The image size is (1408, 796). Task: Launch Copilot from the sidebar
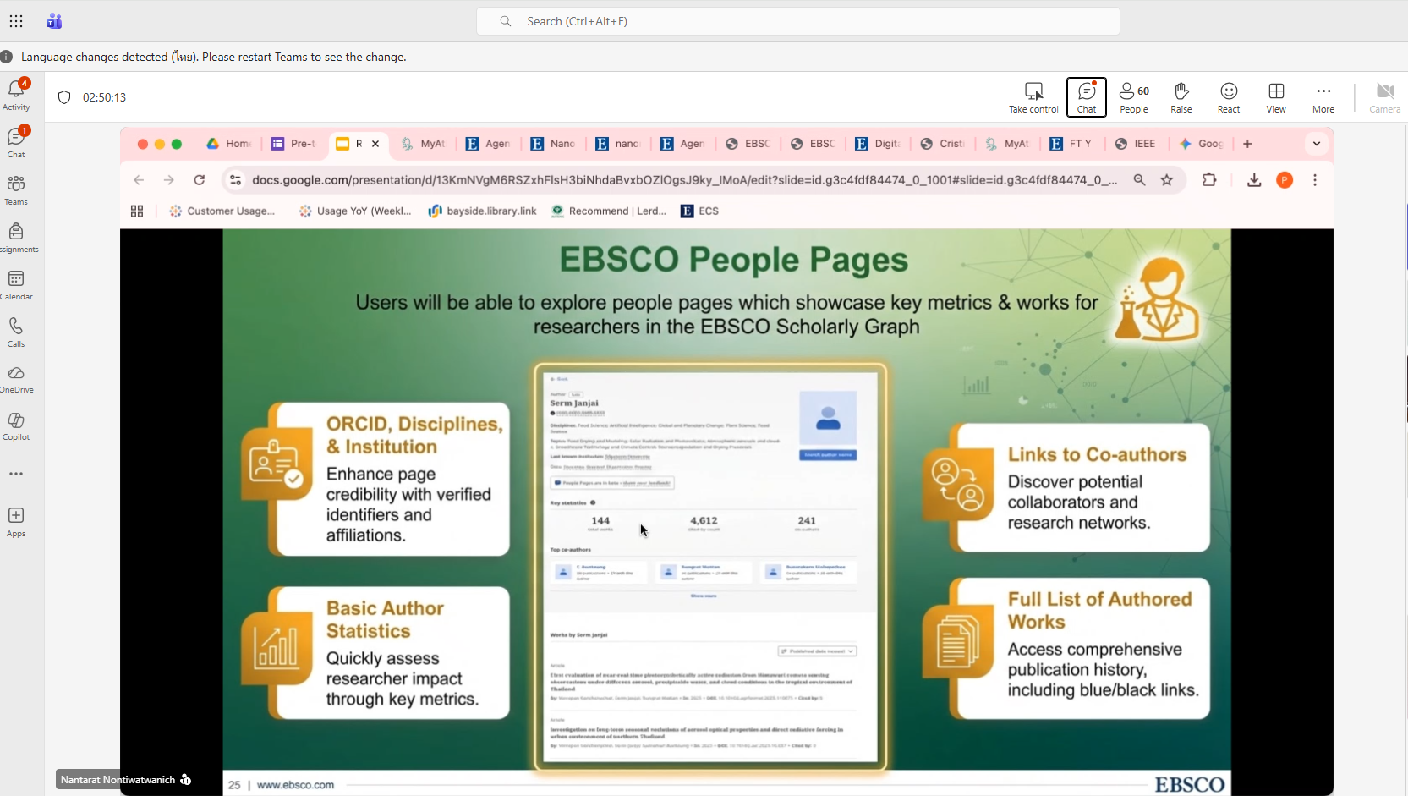click(16, 426)
